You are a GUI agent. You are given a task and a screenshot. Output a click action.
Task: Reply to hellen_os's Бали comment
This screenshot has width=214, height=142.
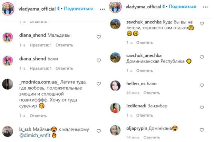(152, 93)
